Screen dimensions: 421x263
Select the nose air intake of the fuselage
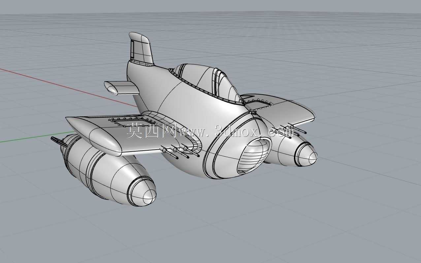click(x=254, y=156)
